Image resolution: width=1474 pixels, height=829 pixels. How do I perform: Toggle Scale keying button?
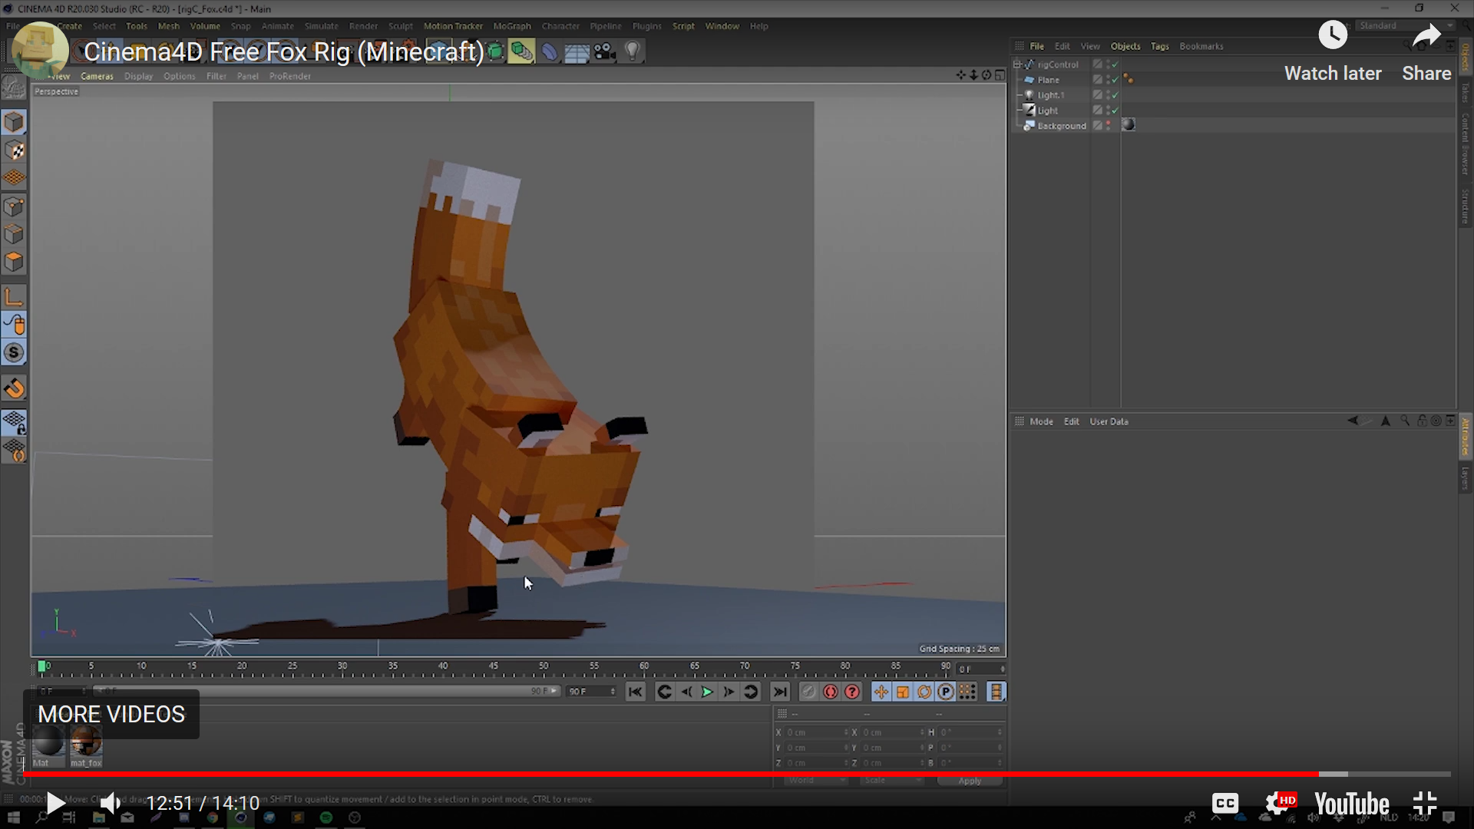click(903, 692)
